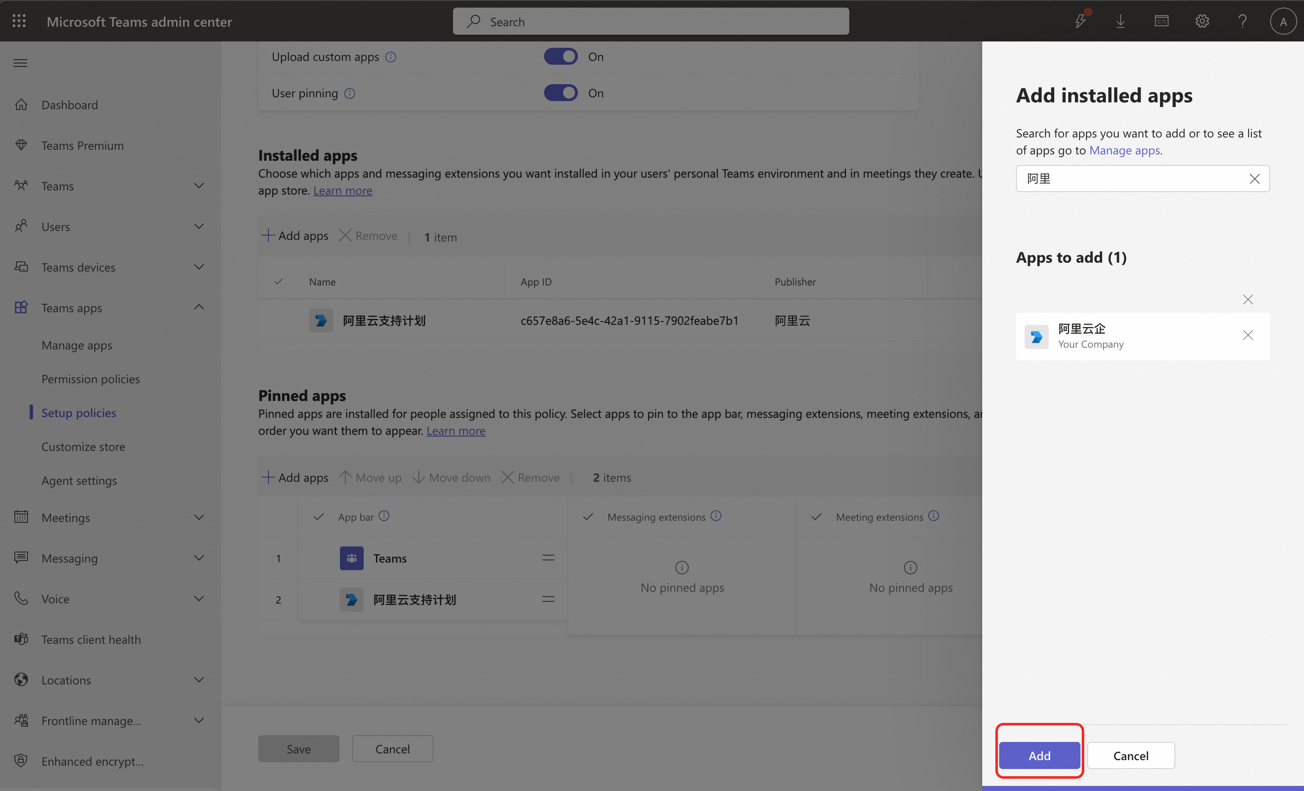The height and width of the screenshot is (791, 1304).
Task: Click the settings gear icon in header
Action: [x=1202, y=21]
